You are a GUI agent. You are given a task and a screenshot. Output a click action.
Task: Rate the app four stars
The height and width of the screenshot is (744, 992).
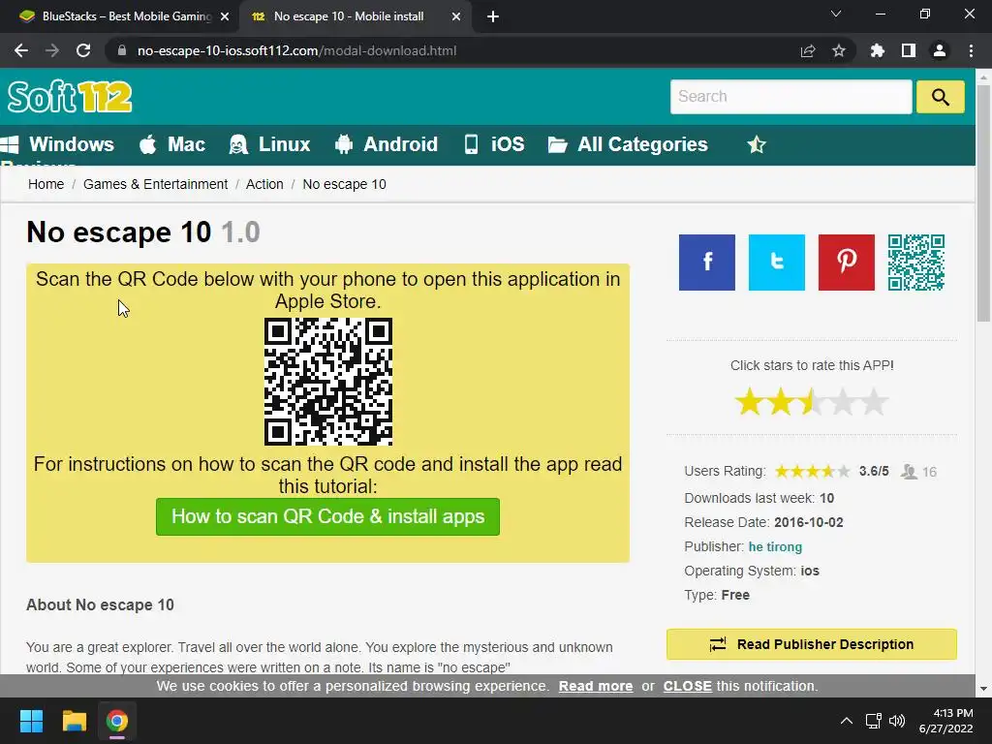point(843,402)
